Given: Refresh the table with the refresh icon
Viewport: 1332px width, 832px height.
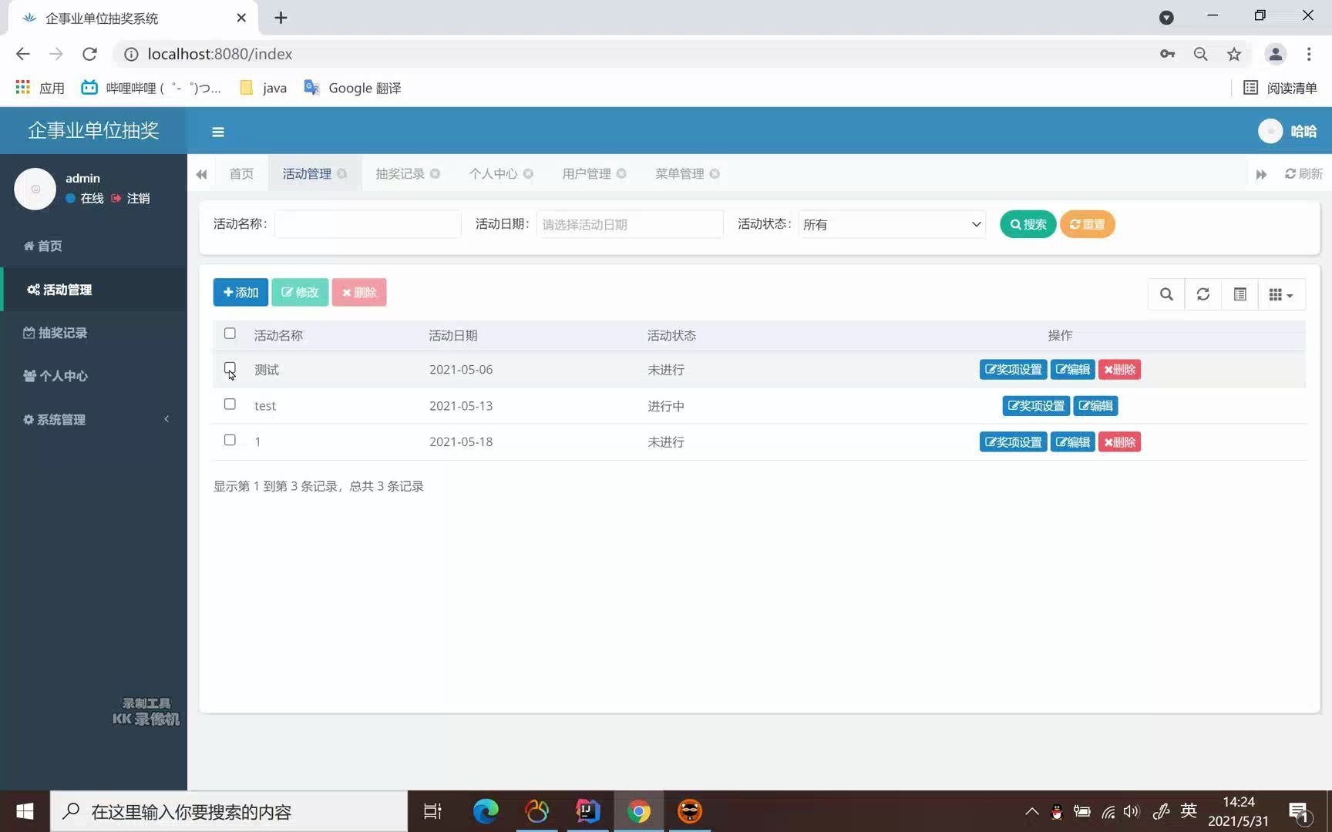Looking at the screenshot, I should click(x=1202, y=294).
